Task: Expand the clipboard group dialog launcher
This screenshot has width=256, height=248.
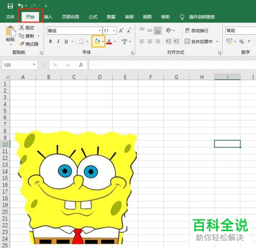Action: [x=41, y=53]
